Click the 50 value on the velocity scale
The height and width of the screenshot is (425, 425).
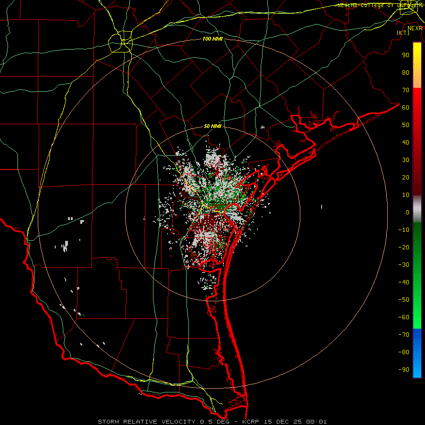406,125
